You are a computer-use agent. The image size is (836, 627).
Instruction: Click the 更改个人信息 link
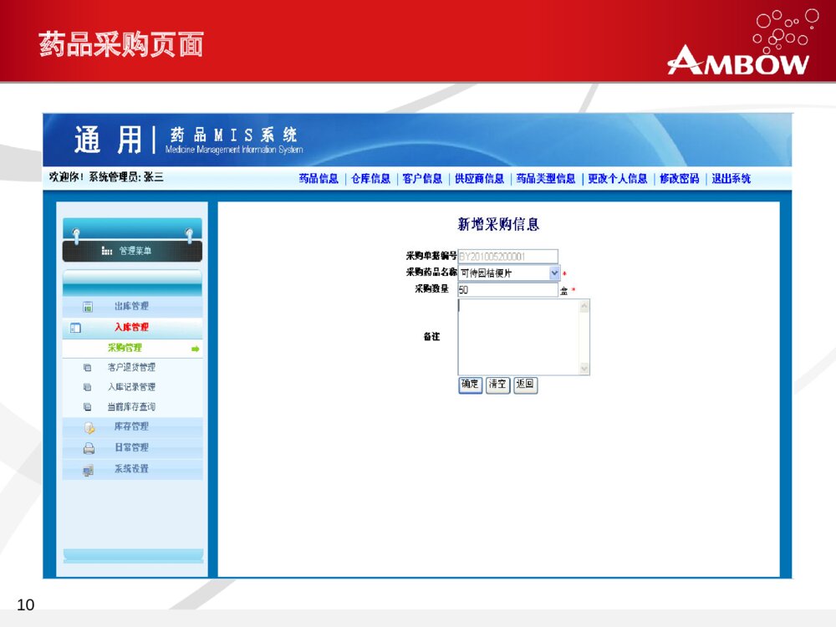point(618,179)
